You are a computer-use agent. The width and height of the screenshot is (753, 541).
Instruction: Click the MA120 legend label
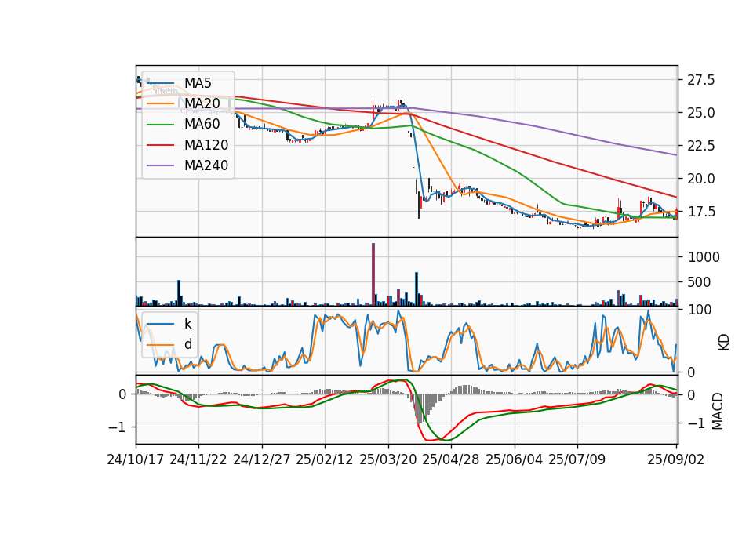point(206,145)
